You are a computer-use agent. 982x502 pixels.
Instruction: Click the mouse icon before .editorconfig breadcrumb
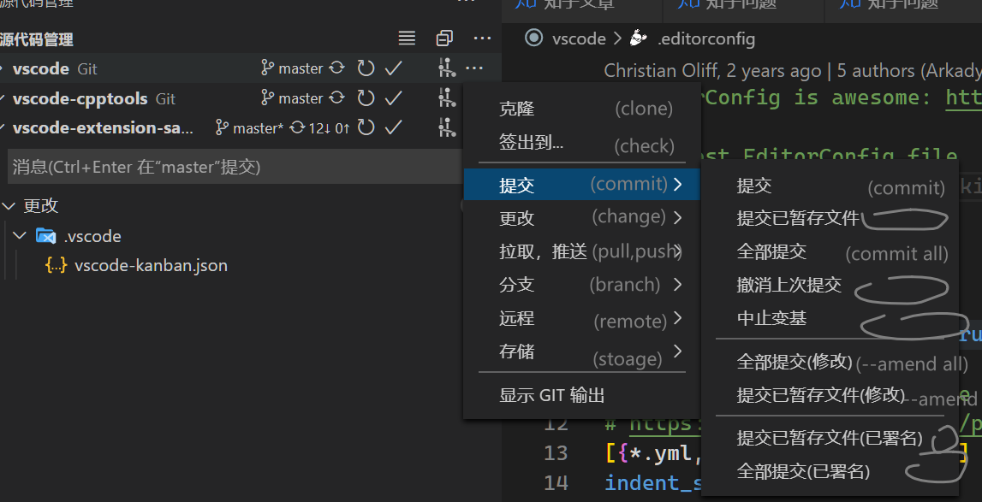pyautogui.click(x=638, y=38)
